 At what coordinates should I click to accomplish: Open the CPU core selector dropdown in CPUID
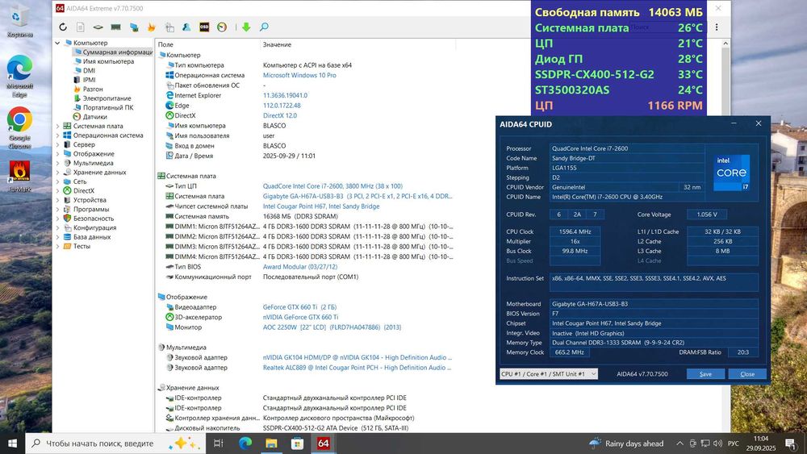(549, 374)
